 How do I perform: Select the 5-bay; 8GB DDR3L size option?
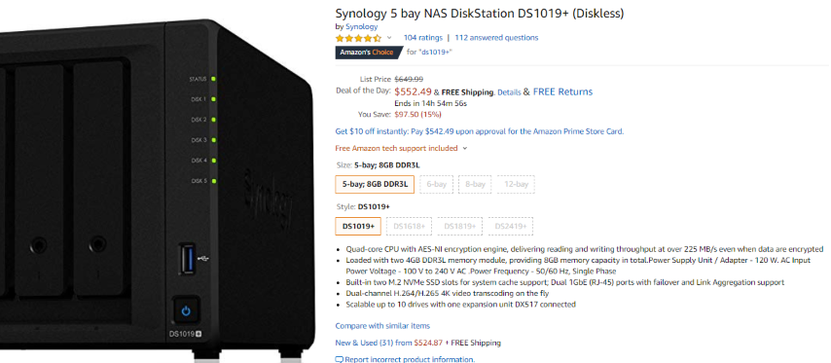(375, 184)
